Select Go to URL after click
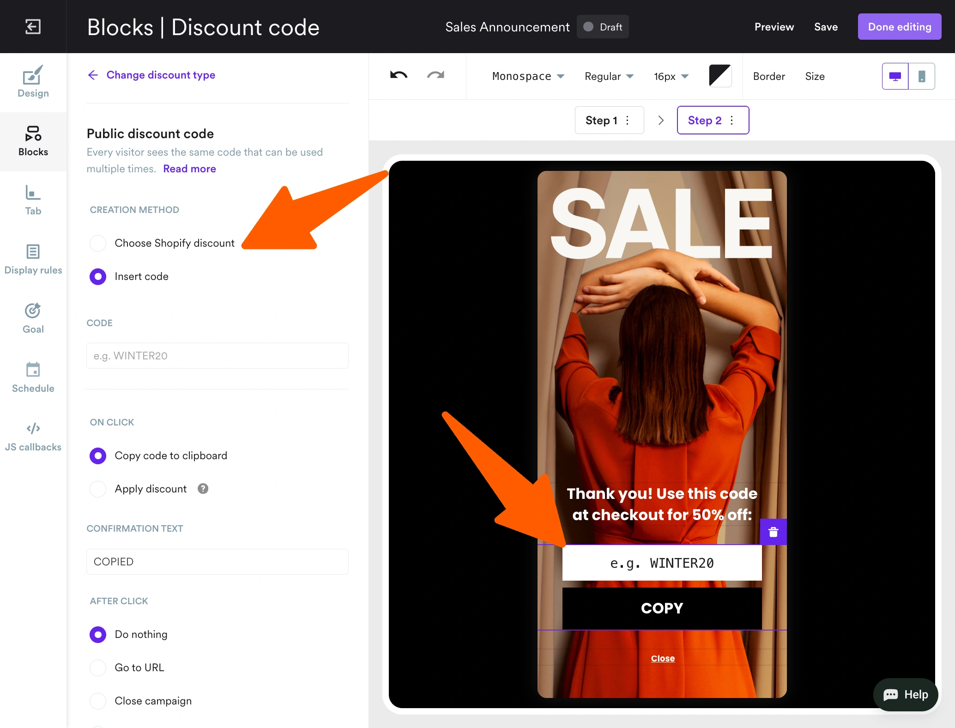The height and width of the screenshot is (728, 955). (x=98, y=667)
